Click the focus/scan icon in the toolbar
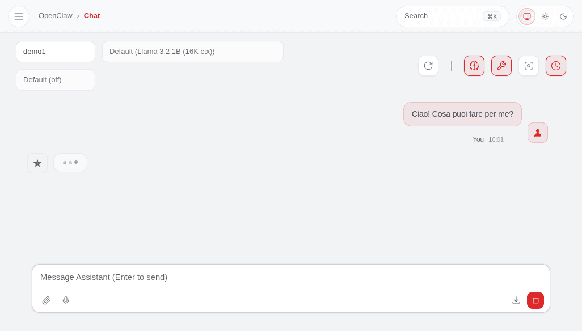 click(529, 66)
